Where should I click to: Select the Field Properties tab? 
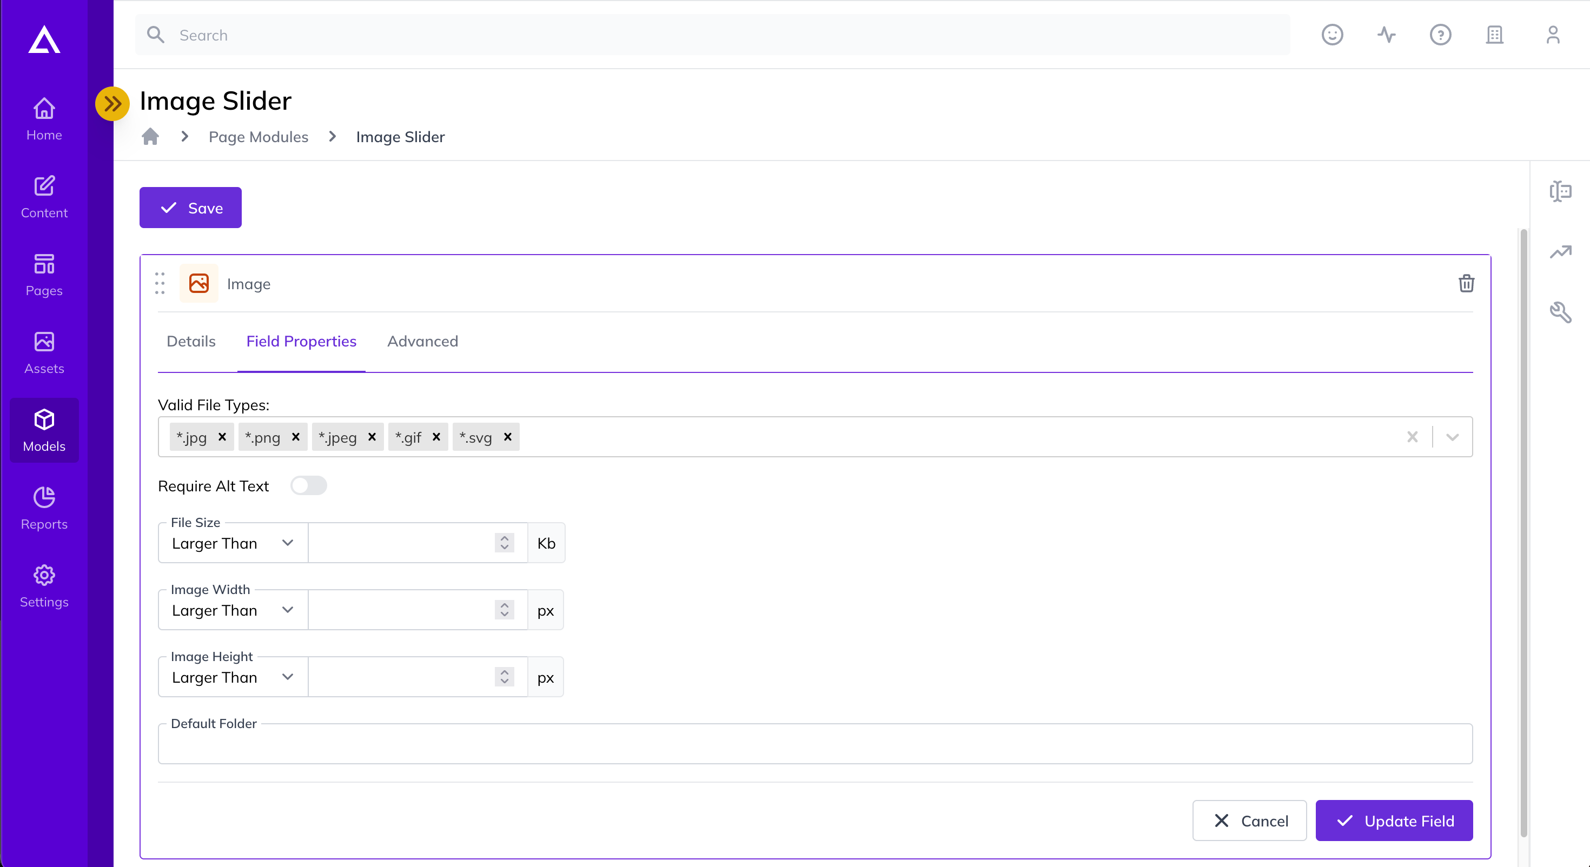click(301, 341)
